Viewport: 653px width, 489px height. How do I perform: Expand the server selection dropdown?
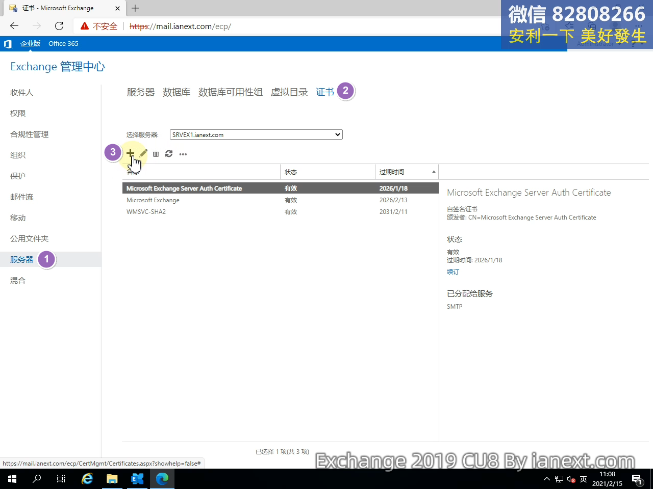[x=256, y=134]
